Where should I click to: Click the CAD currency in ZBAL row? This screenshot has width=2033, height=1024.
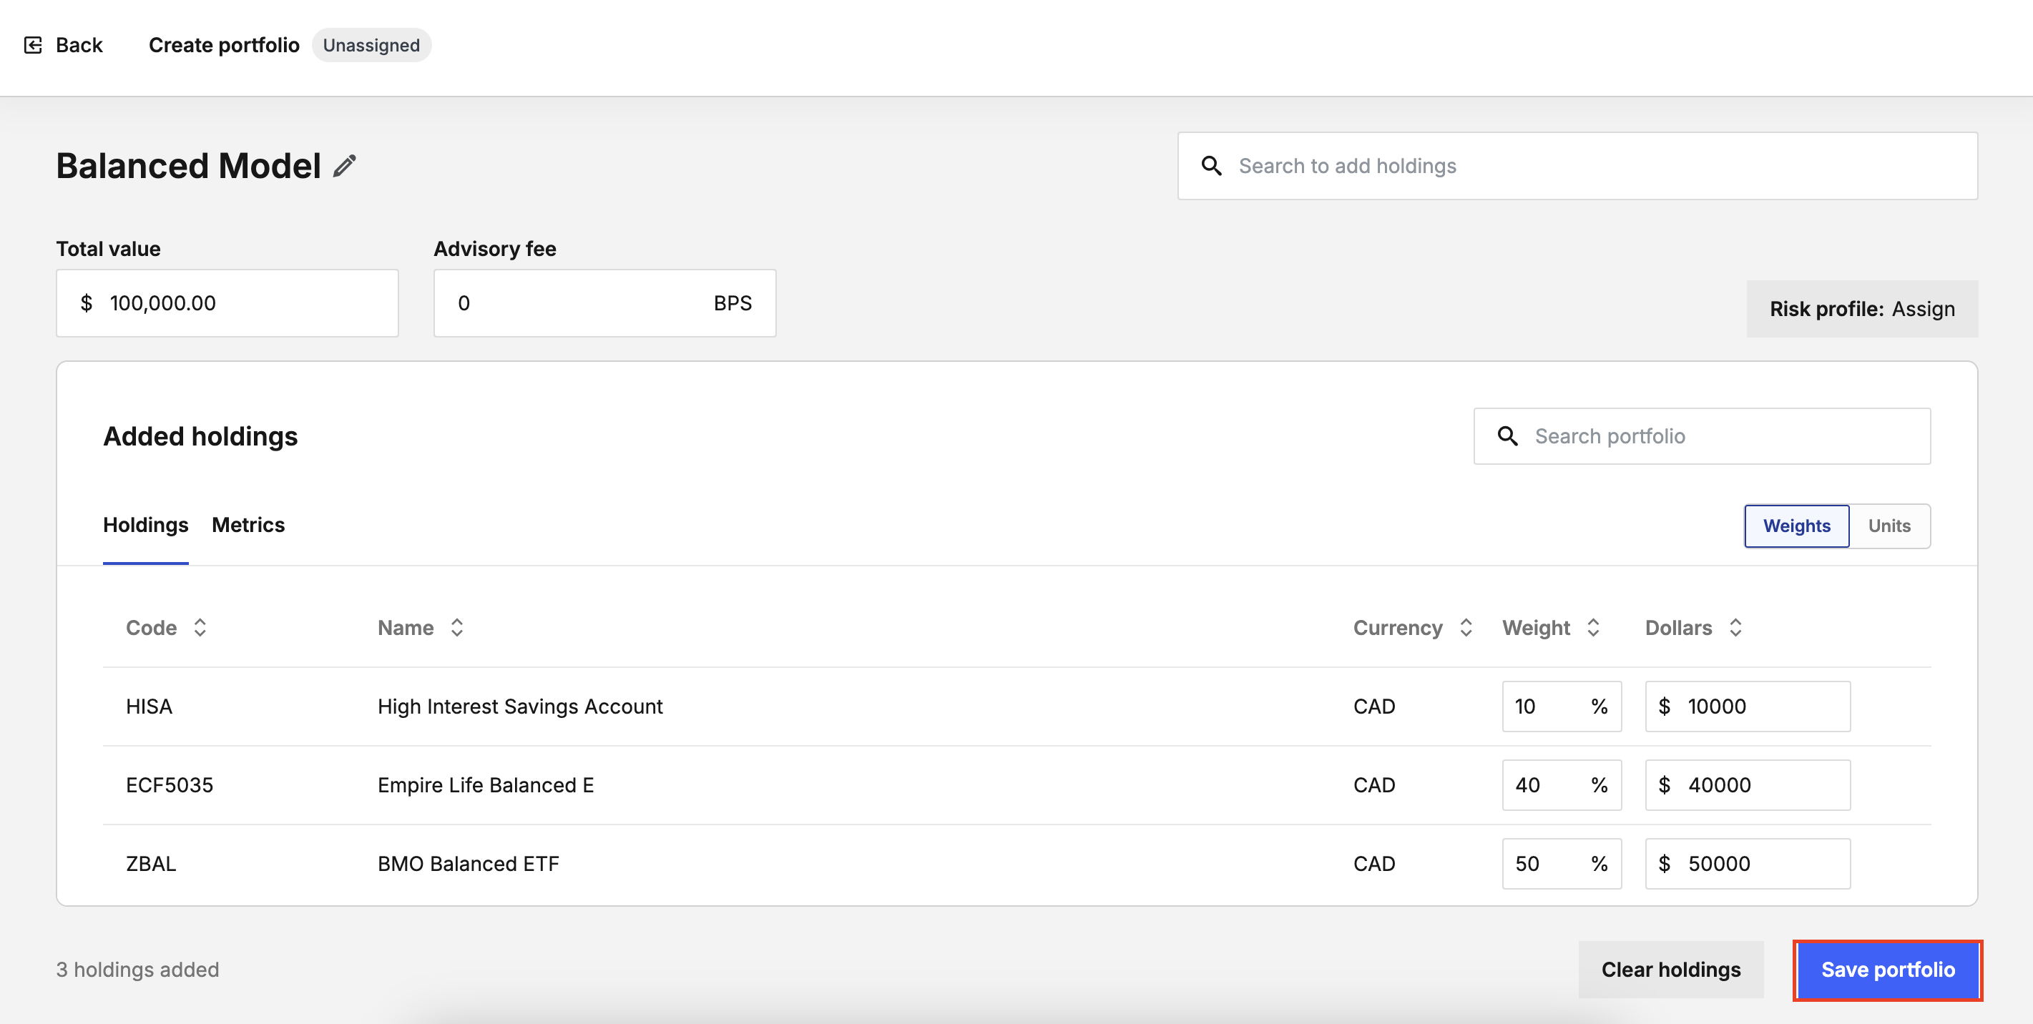click(x=1374, y=864)
